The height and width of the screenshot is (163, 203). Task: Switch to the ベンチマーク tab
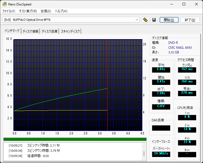coord(12,31)
